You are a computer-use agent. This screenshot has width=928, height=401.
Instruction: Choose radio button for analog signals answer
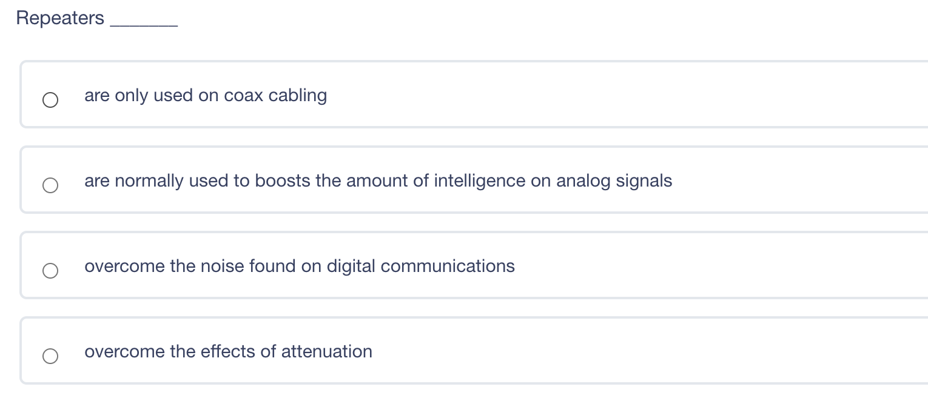(50, 185)
